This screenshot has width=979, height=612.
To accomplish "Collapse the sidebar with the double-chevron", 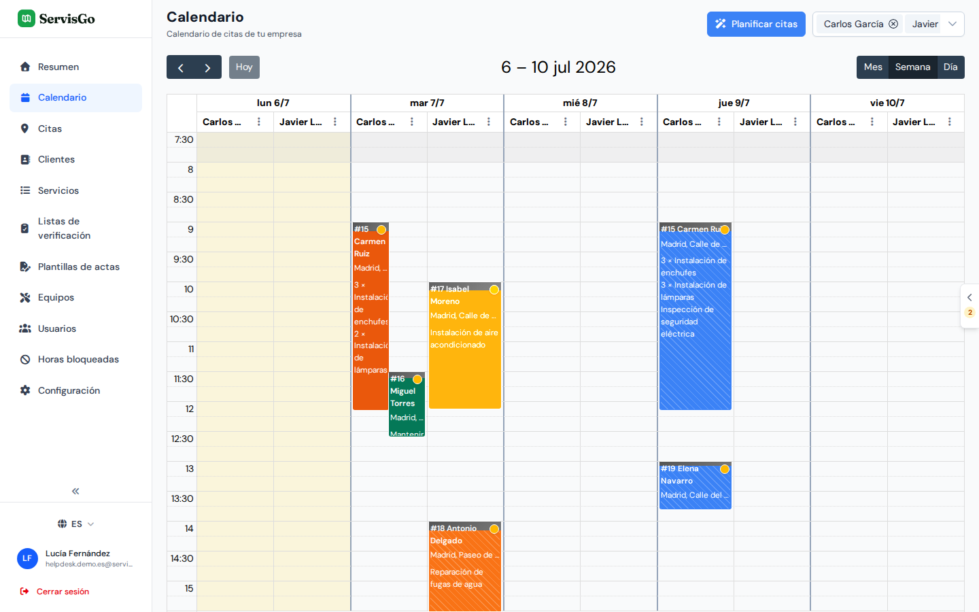I will [x=75, y=491].
